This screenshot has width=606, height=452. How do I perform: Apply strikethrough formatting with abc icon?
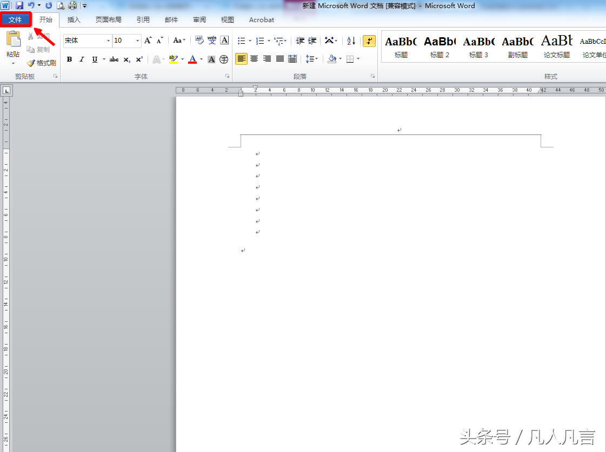pos(114,59)
